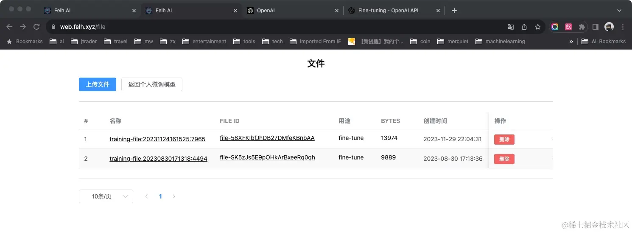Viewport: 632px width, 232px height.
Task: Switch to the first Felh AI tab
Action: click(90, 11)
